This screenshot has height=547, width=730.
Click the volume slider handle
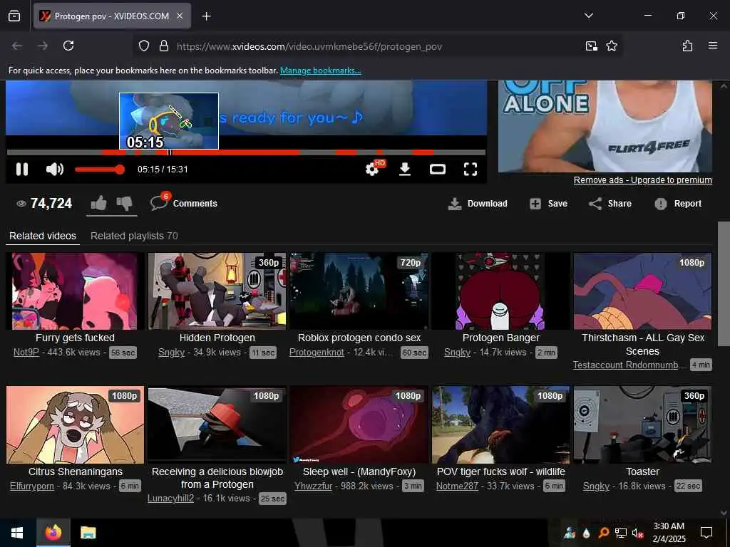click(120, 170)
